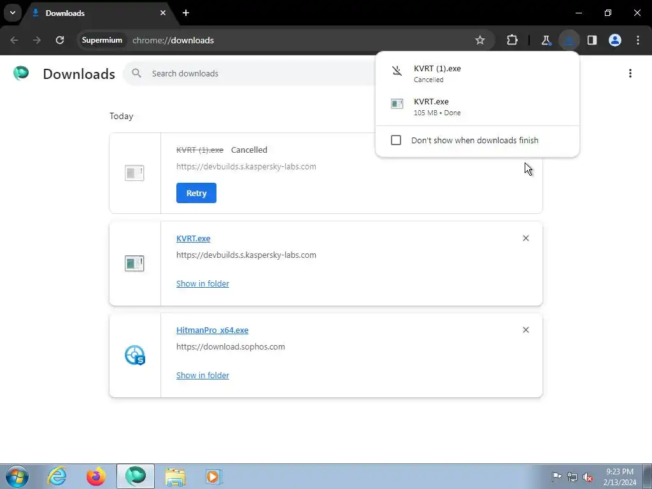Click the KVRT.exe icon in downloads bubble
The height and width of the screenshot is (489, 652).
(x=397, y=104)
